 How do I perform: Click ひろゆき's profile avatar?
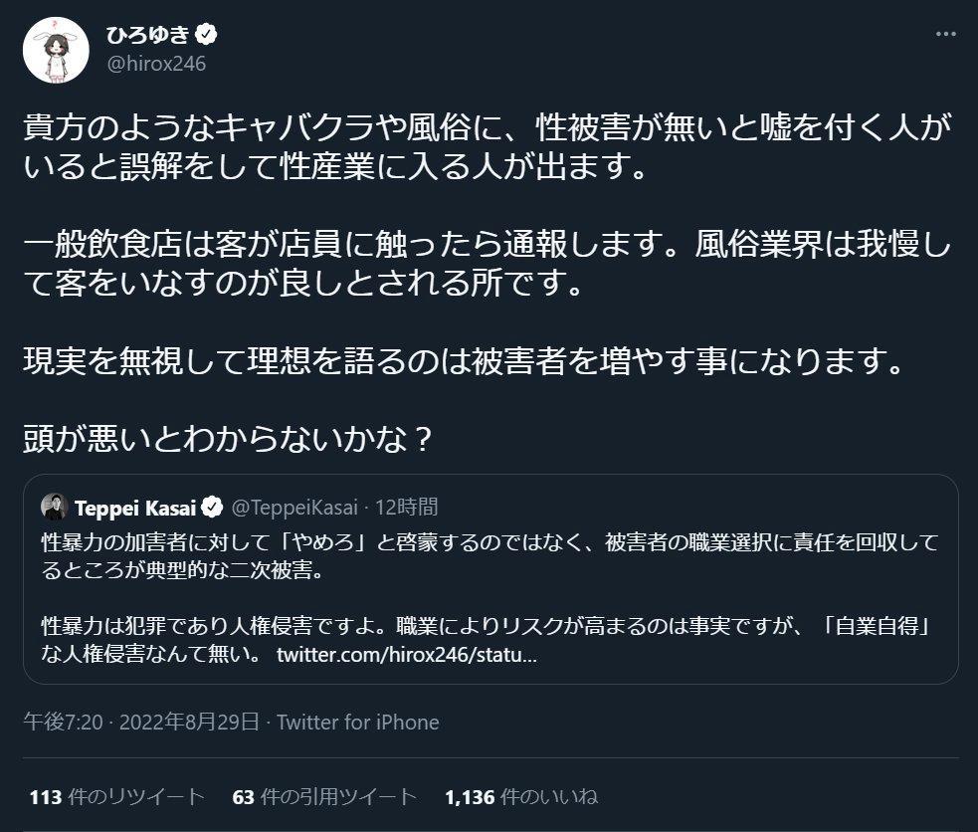pos(56,51)
